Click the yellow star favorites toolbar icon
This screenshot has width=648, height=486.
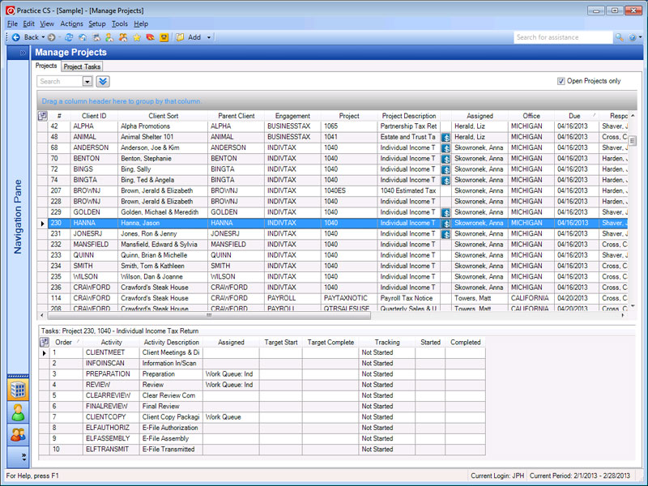tap(136, 37)
